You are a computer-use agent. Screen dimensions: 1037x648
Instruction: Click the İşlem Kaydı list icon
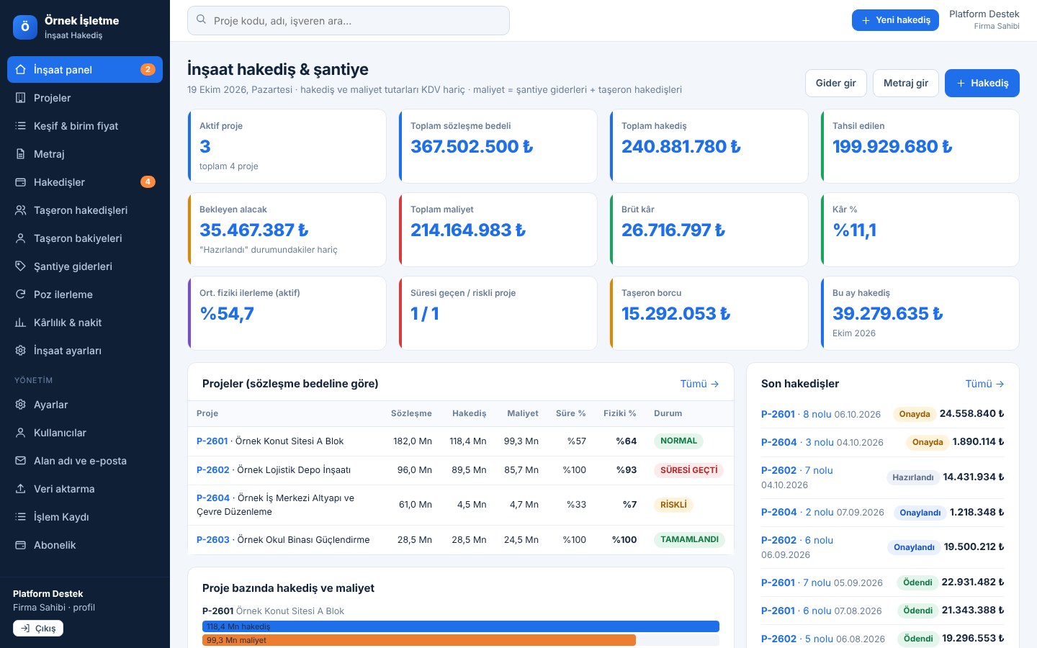(20, 517)
